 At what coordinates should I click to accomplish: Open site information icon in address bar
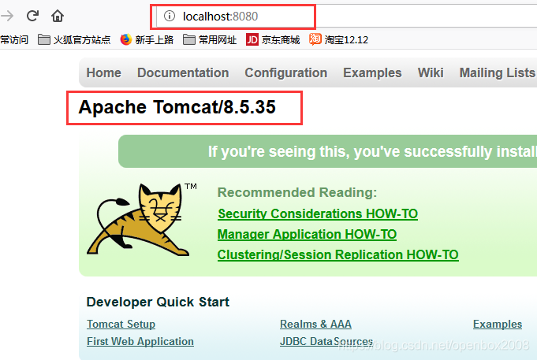pyautogui.click(x=170, y=16)
